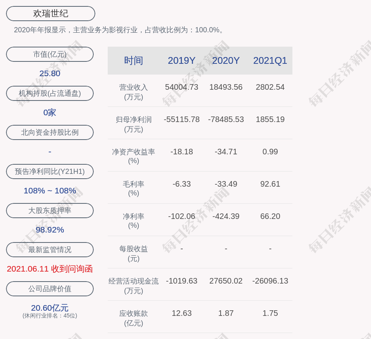Image resolution: width=371 pixels, height=339 pixels.
Task: Select the 市值(亿元) label button
Action: [50, 54]
